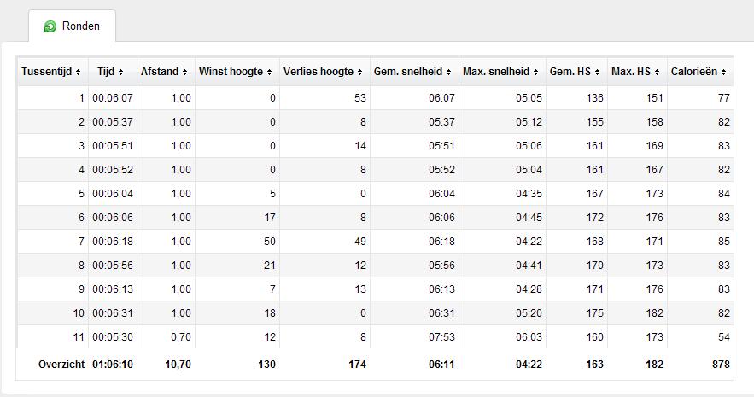Click sort icon for Verlies hoogte
754x397 pixels.
point(359,72)
